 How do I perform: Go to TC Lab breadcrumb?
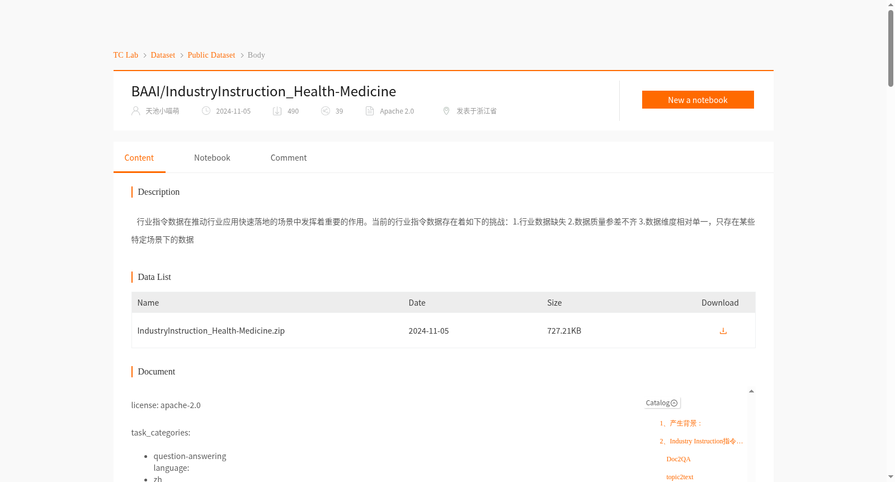(x=126, y=55)
